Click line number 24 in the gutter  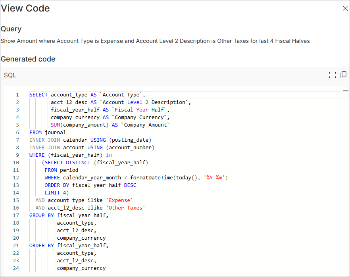pos(16,268)
